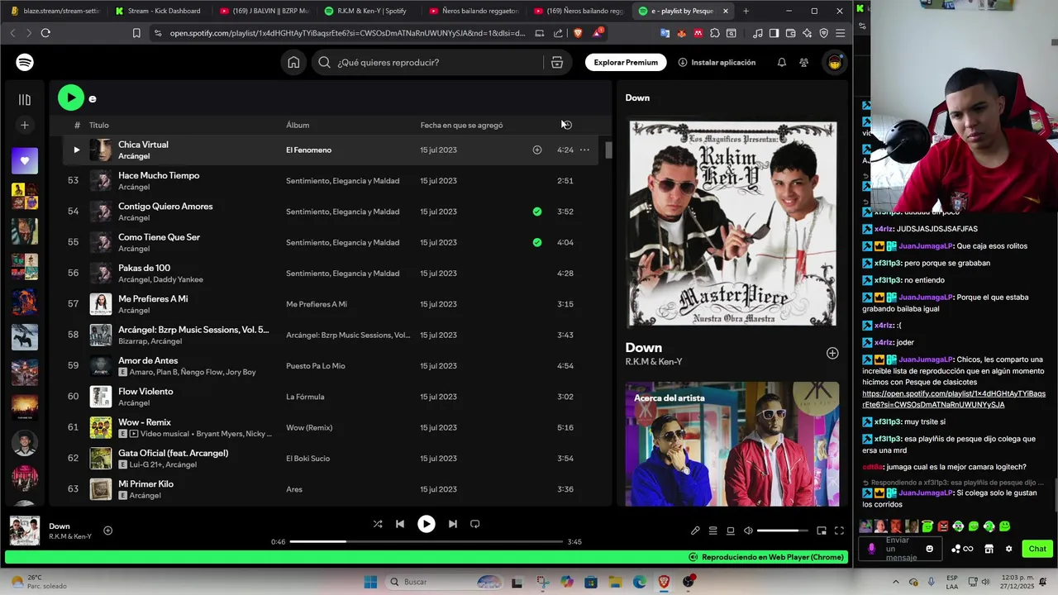Open the Windows Start menu
1058x595 pixels.
point(370,582)
